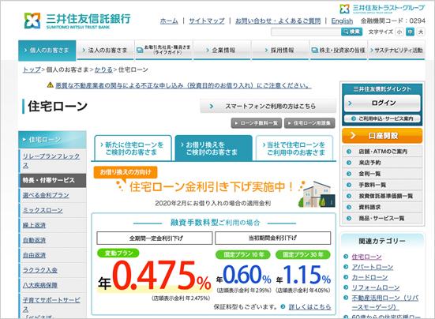Viewport: 435px width, 319px height.
Task: Open the サイトマップ link
Action: 207,21
